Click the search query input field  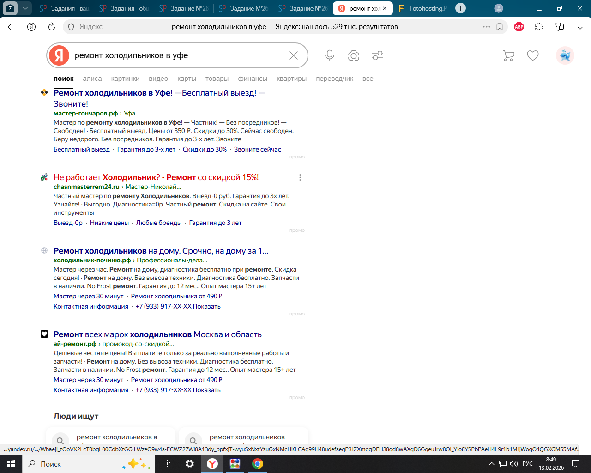[178, 55]
